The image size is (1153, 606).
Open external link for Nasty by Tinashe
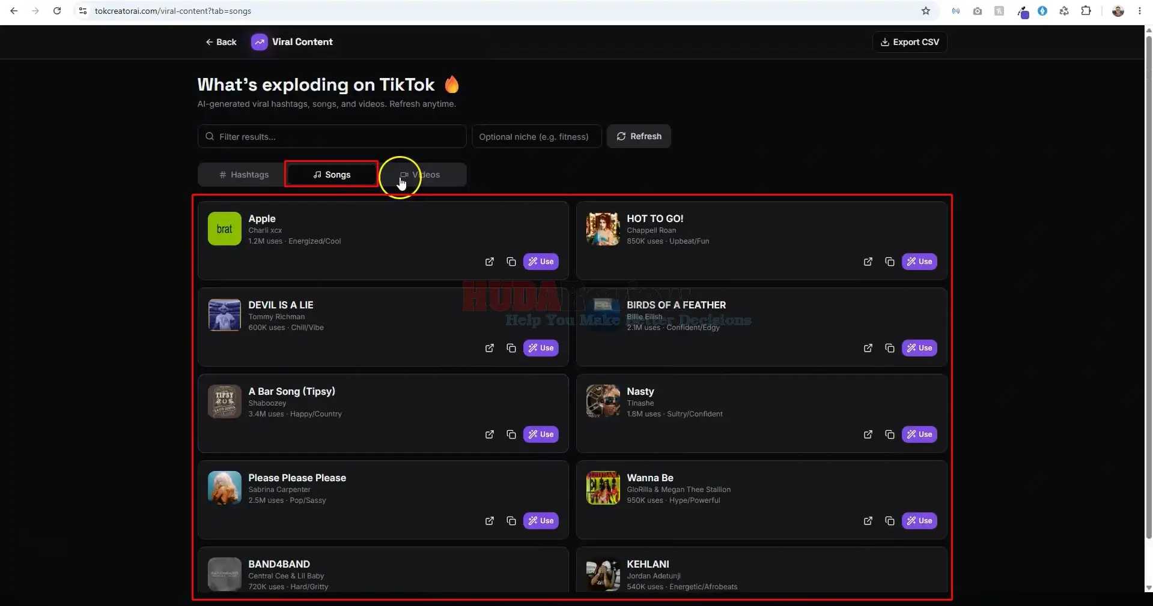(868, 434)
